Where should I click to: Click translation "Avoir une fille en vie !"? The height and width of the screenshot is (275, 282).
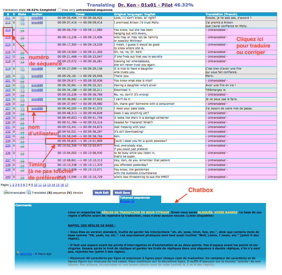pos(221,85)
